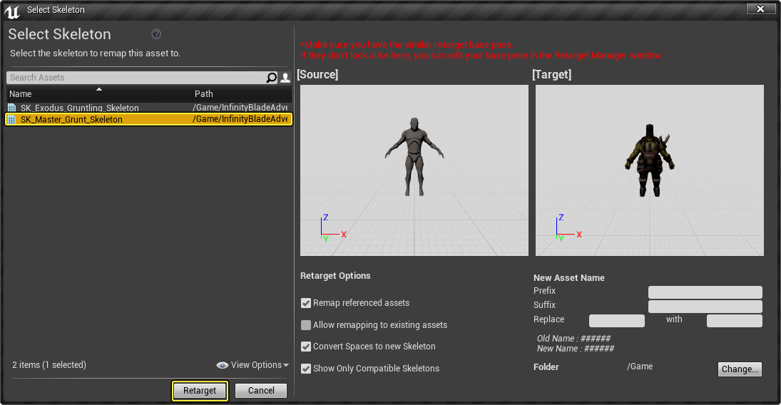The image size is (781, 405).
Task: Disable Show Only Compatible Skeletons
Action: pos(306,369)
